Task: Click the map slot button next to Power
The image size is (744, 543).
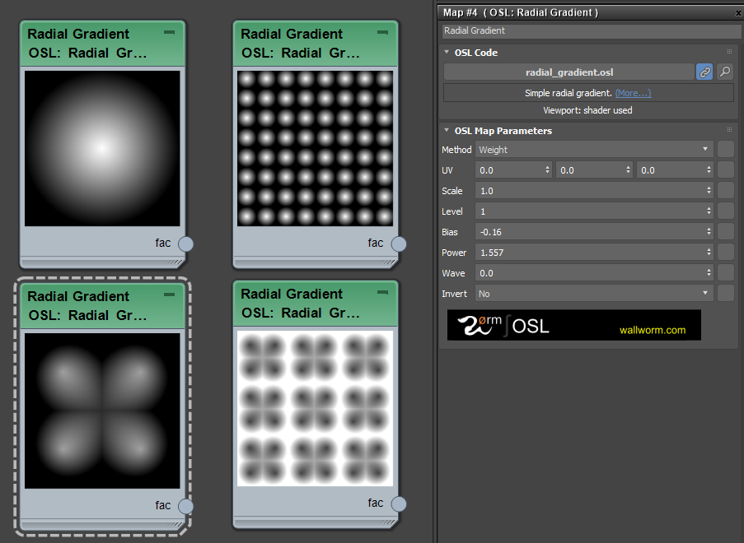Action: (726, 252)
